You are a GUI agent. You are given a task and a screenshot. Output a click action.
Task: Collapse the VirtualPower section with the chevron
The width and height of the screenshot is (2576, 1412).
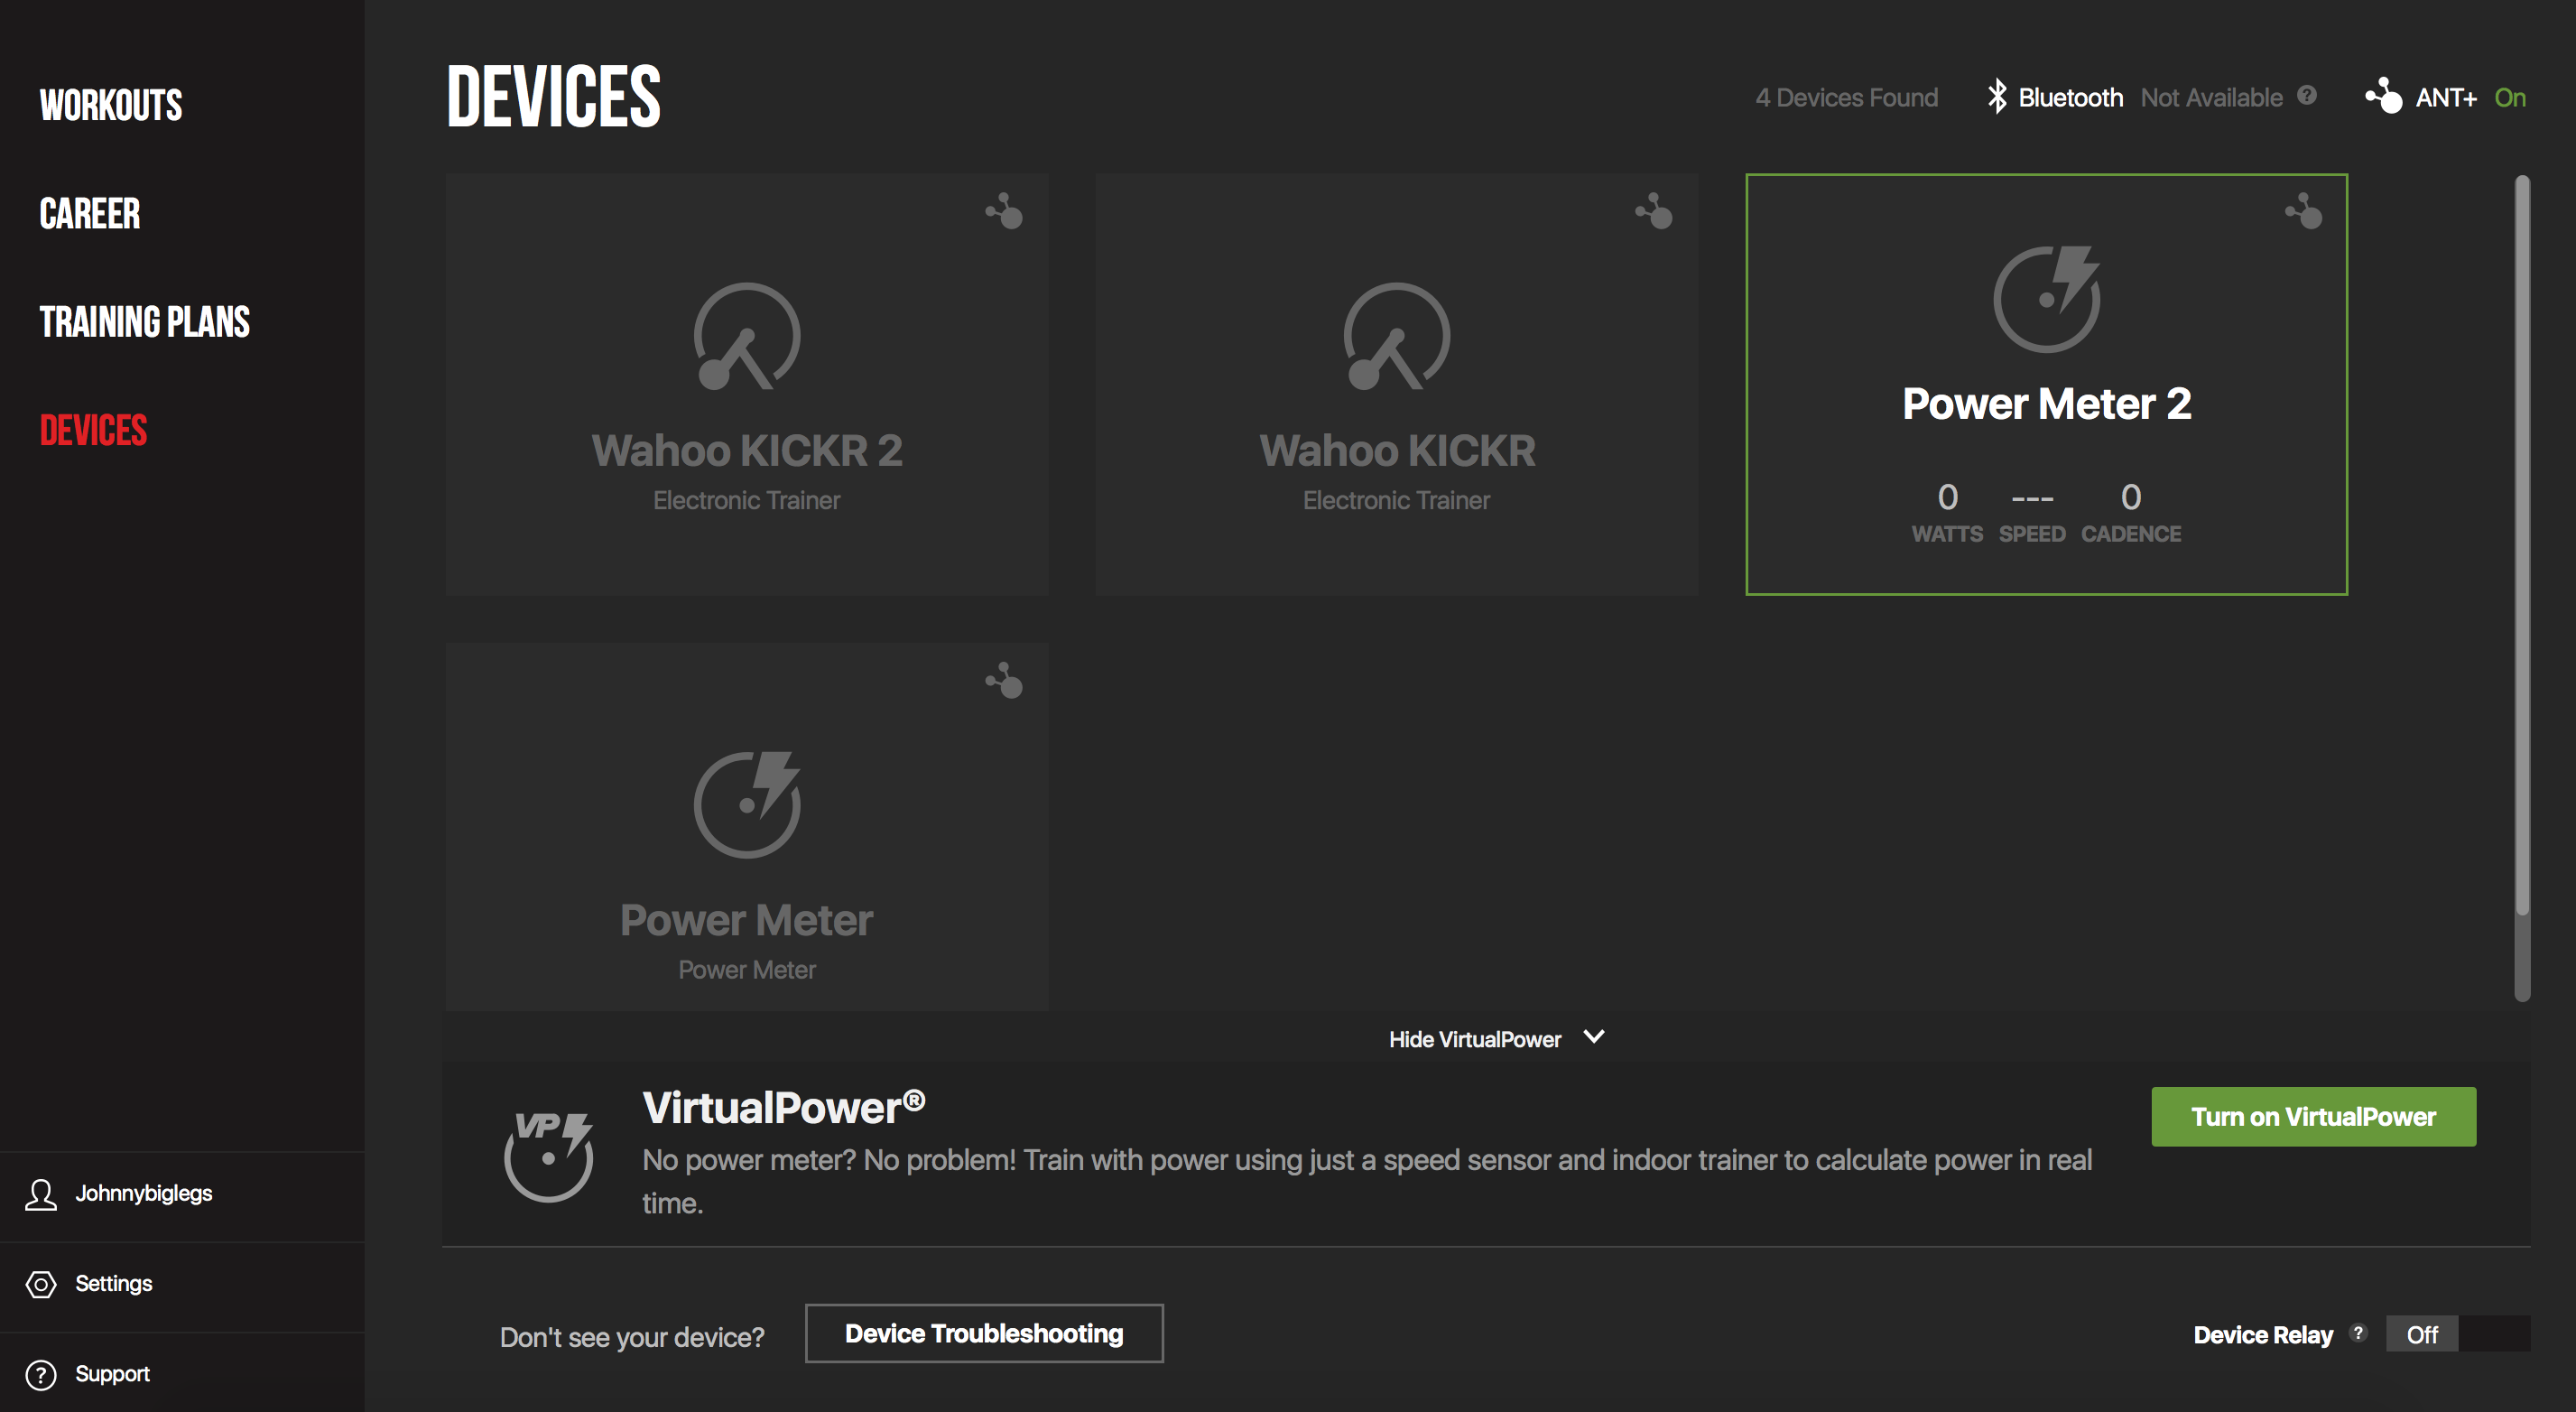(x=1595, y=1037)
